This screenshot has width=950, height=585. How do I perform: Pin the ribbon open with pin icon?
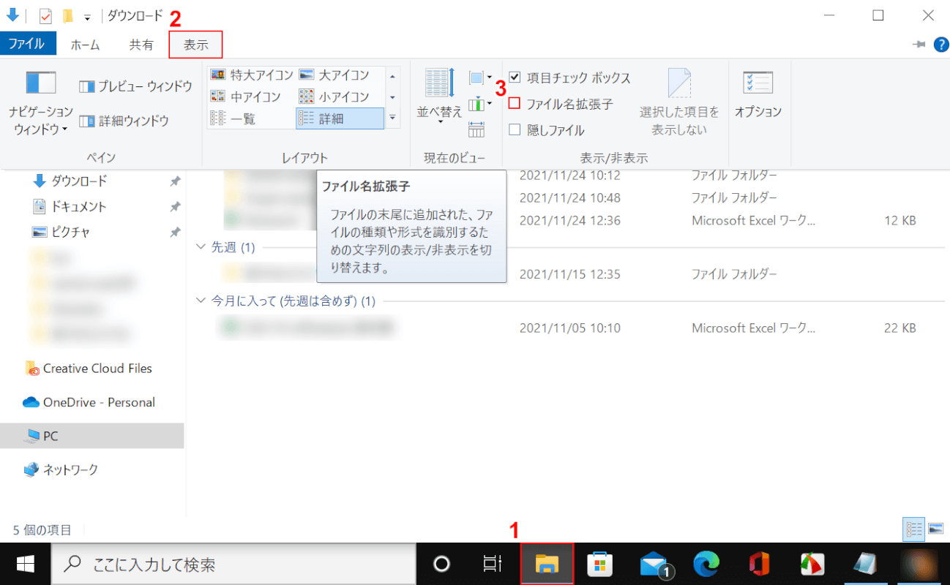click(x=919, y=45)
